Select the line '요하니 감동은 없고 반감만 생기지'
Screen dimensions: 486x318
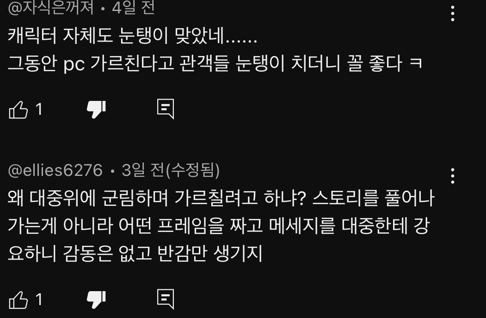(x=135, y=254)
